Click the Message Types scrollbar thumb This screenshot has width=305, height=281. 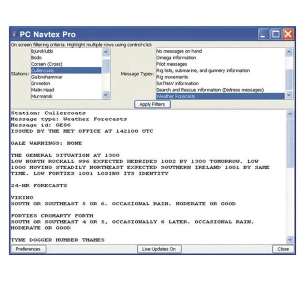289,80
